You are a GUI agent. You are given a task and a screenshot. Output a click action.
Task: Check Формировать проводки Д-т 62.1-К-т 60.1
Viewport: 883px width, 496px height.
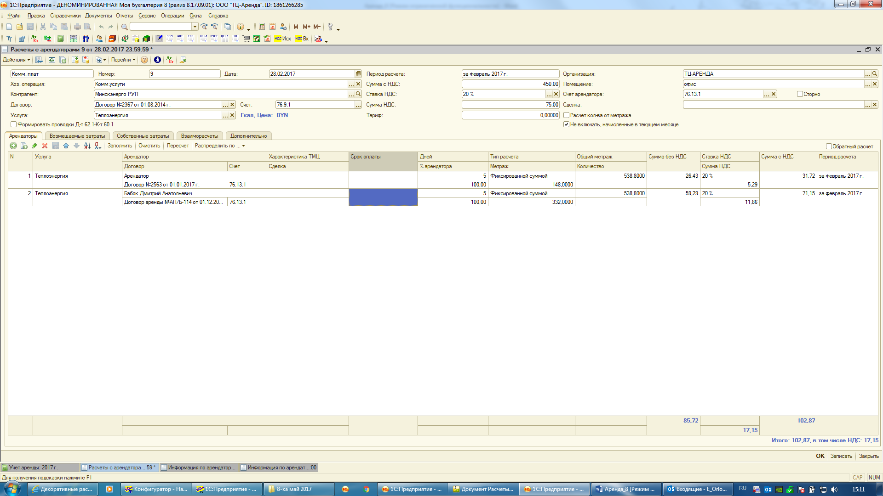14,124
